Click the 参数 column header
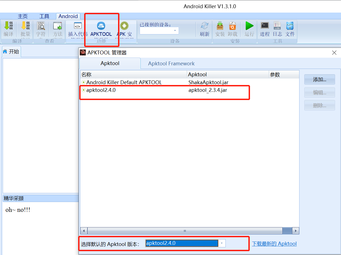The width and height of the screenshot is (341, 255). (284, 75)
